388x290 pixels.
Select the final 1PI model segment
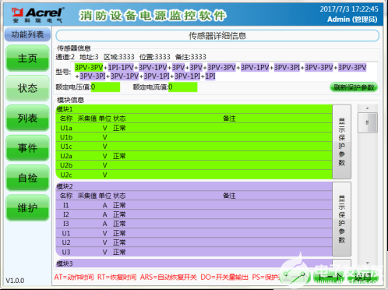pos(210,76)
